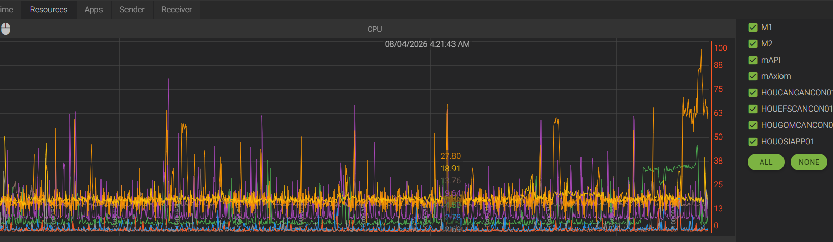Image resolution: width=833 pixels, height=242 pixels.
Task: Switch to the Resources tab
Action: click(x=48, y=9)
